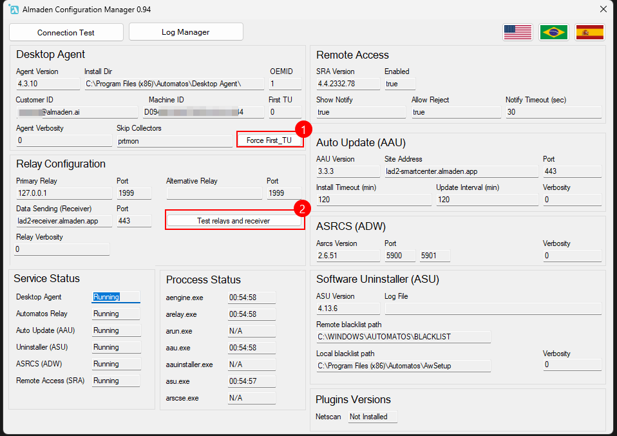Click ASRCS (ADW) service status field

(116, 364)
